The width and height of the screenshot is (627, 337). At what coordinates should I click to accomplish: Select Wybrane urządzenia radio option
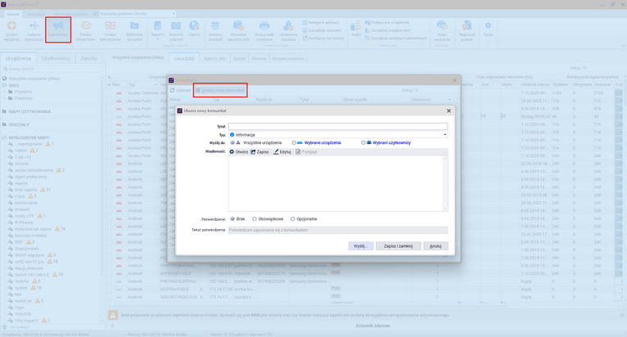294,142
